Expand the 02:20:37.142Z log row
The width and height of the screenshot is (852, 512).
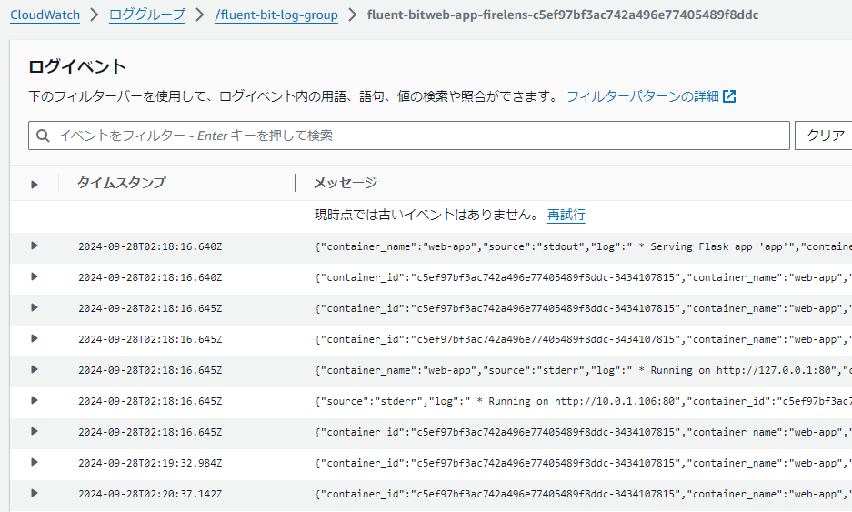click(35, 494)
